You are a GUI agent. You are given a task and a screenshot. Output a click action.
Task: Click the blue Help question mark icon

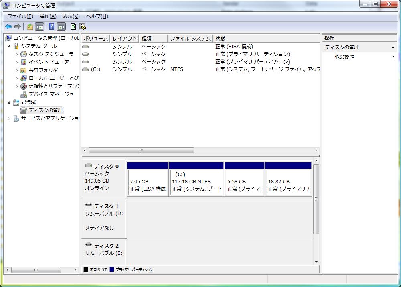[51, 26]
